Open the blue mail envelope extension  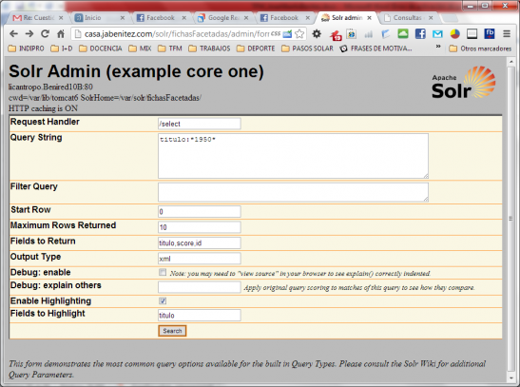[x=437, y=33]
